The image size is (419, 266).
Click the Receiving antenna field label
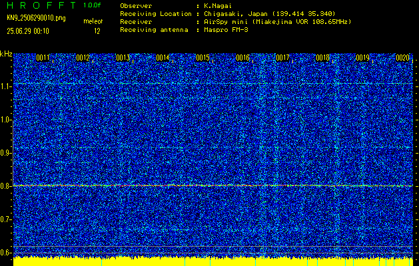154,30
